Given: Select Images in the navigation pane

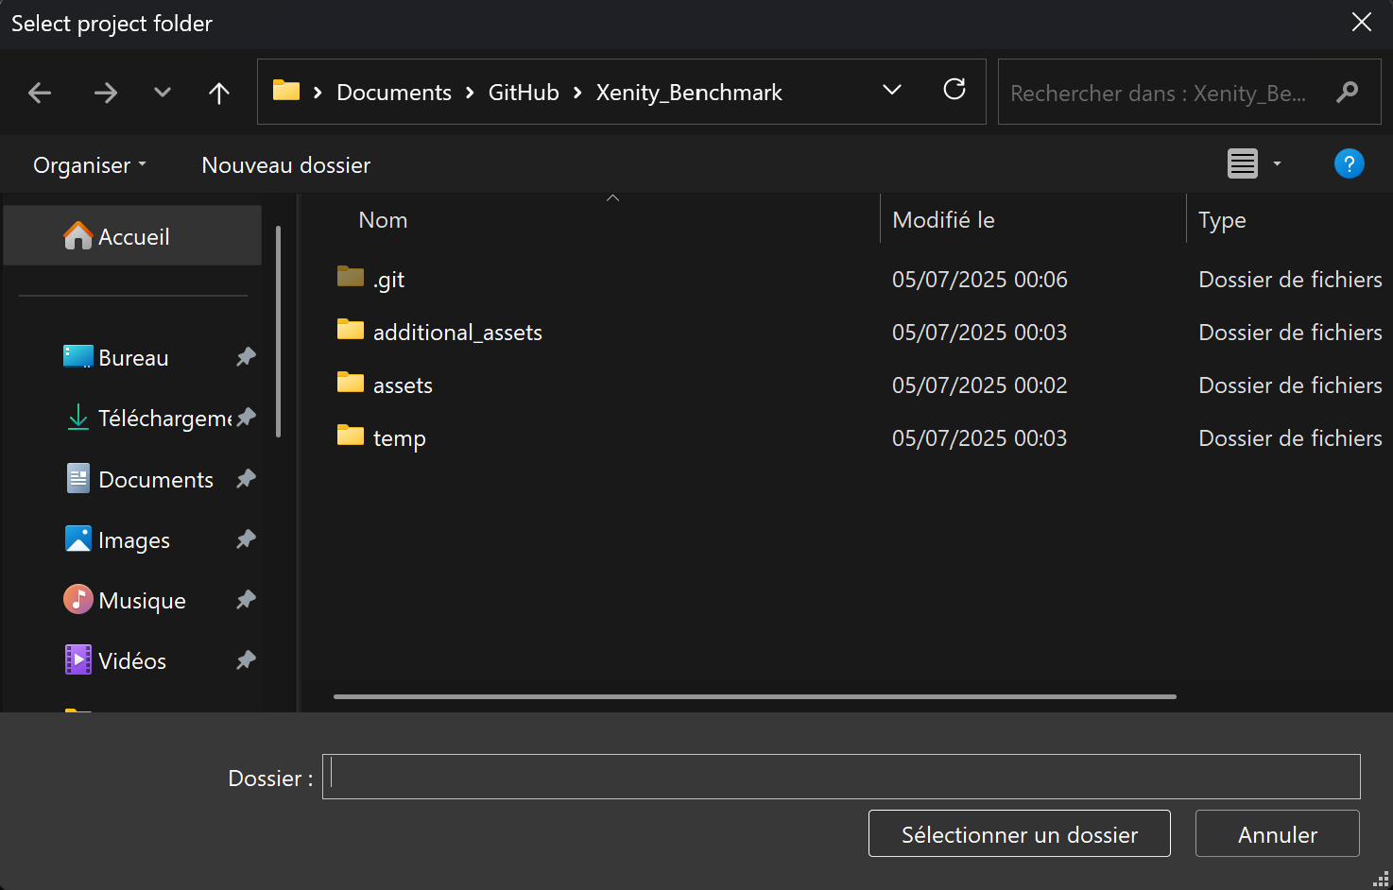Looking at the screenshot, I should point(117,539).
